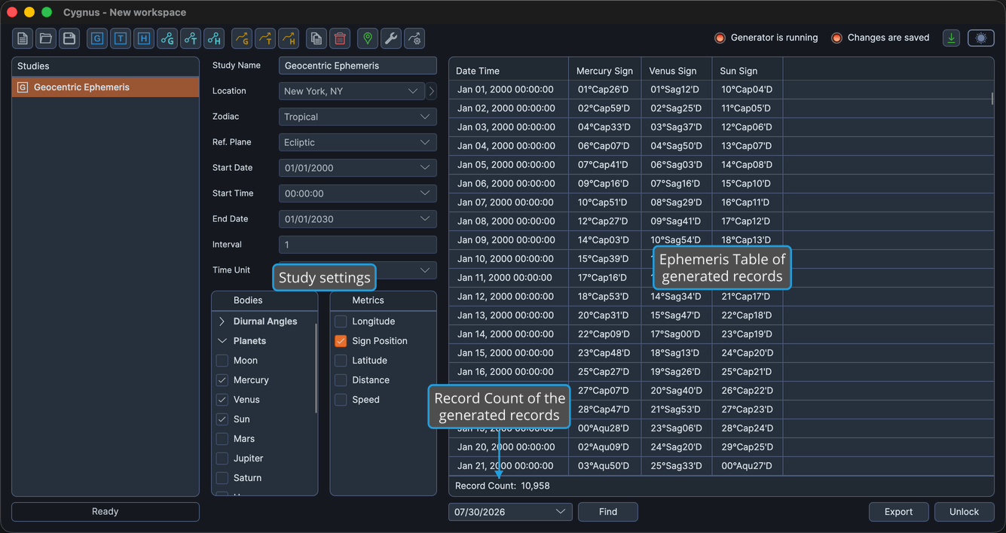
Task: Click the Export button
Action: [x=898, y=512]
